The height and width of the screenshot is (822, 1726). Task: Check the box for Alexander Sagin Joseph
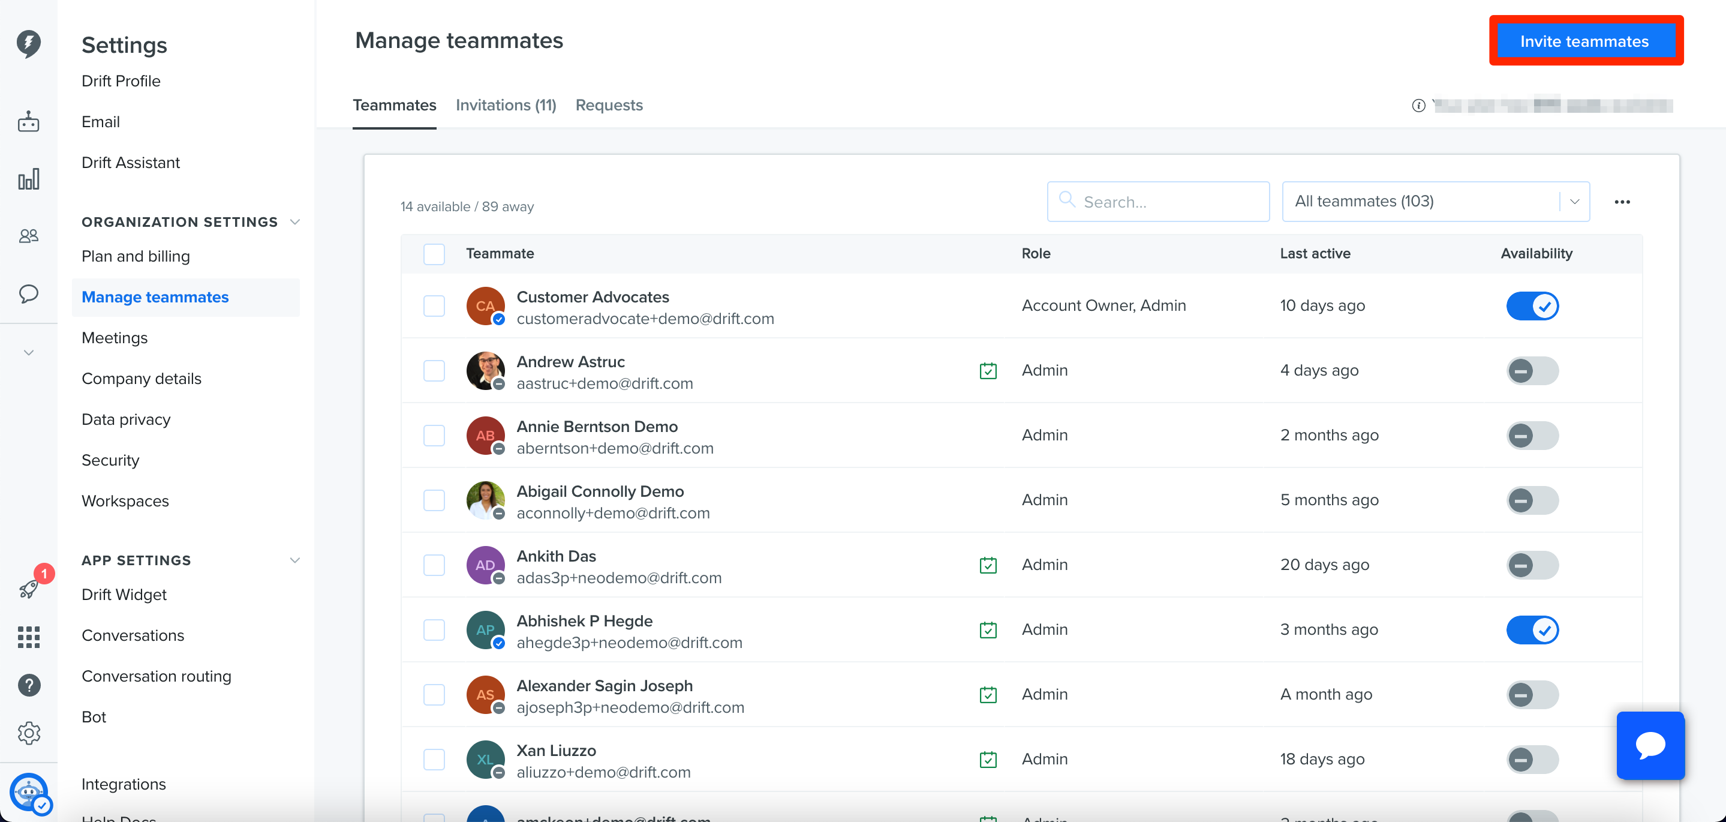coord(434,695)
